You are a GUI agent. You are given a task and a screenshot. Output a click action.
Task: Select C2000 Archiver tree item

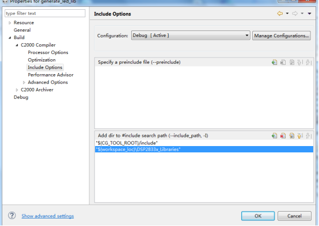[x=37, y=90]
